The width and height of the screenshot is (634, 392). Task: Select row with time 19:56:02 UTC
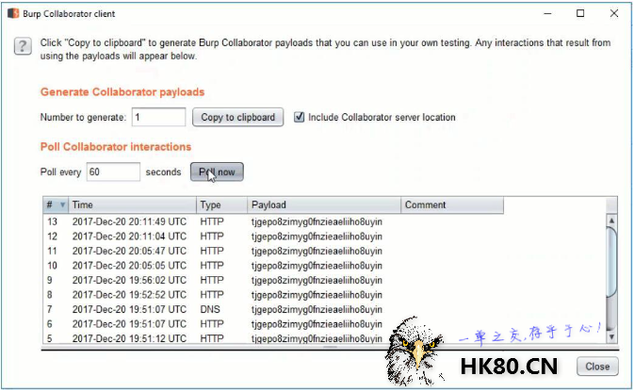(324, 280)
